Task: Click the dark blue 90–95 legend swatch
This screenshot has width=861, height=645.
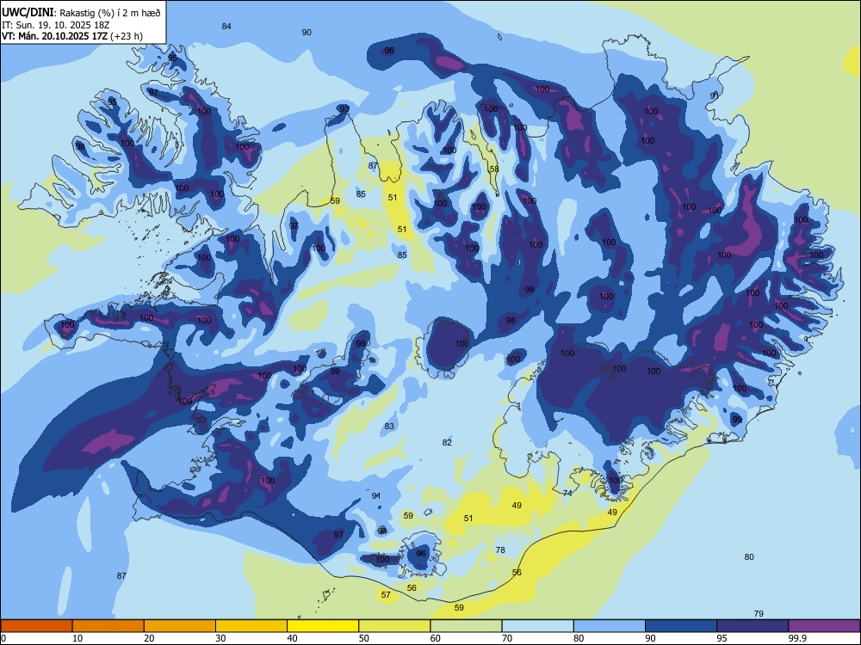Action: (681, 626)
